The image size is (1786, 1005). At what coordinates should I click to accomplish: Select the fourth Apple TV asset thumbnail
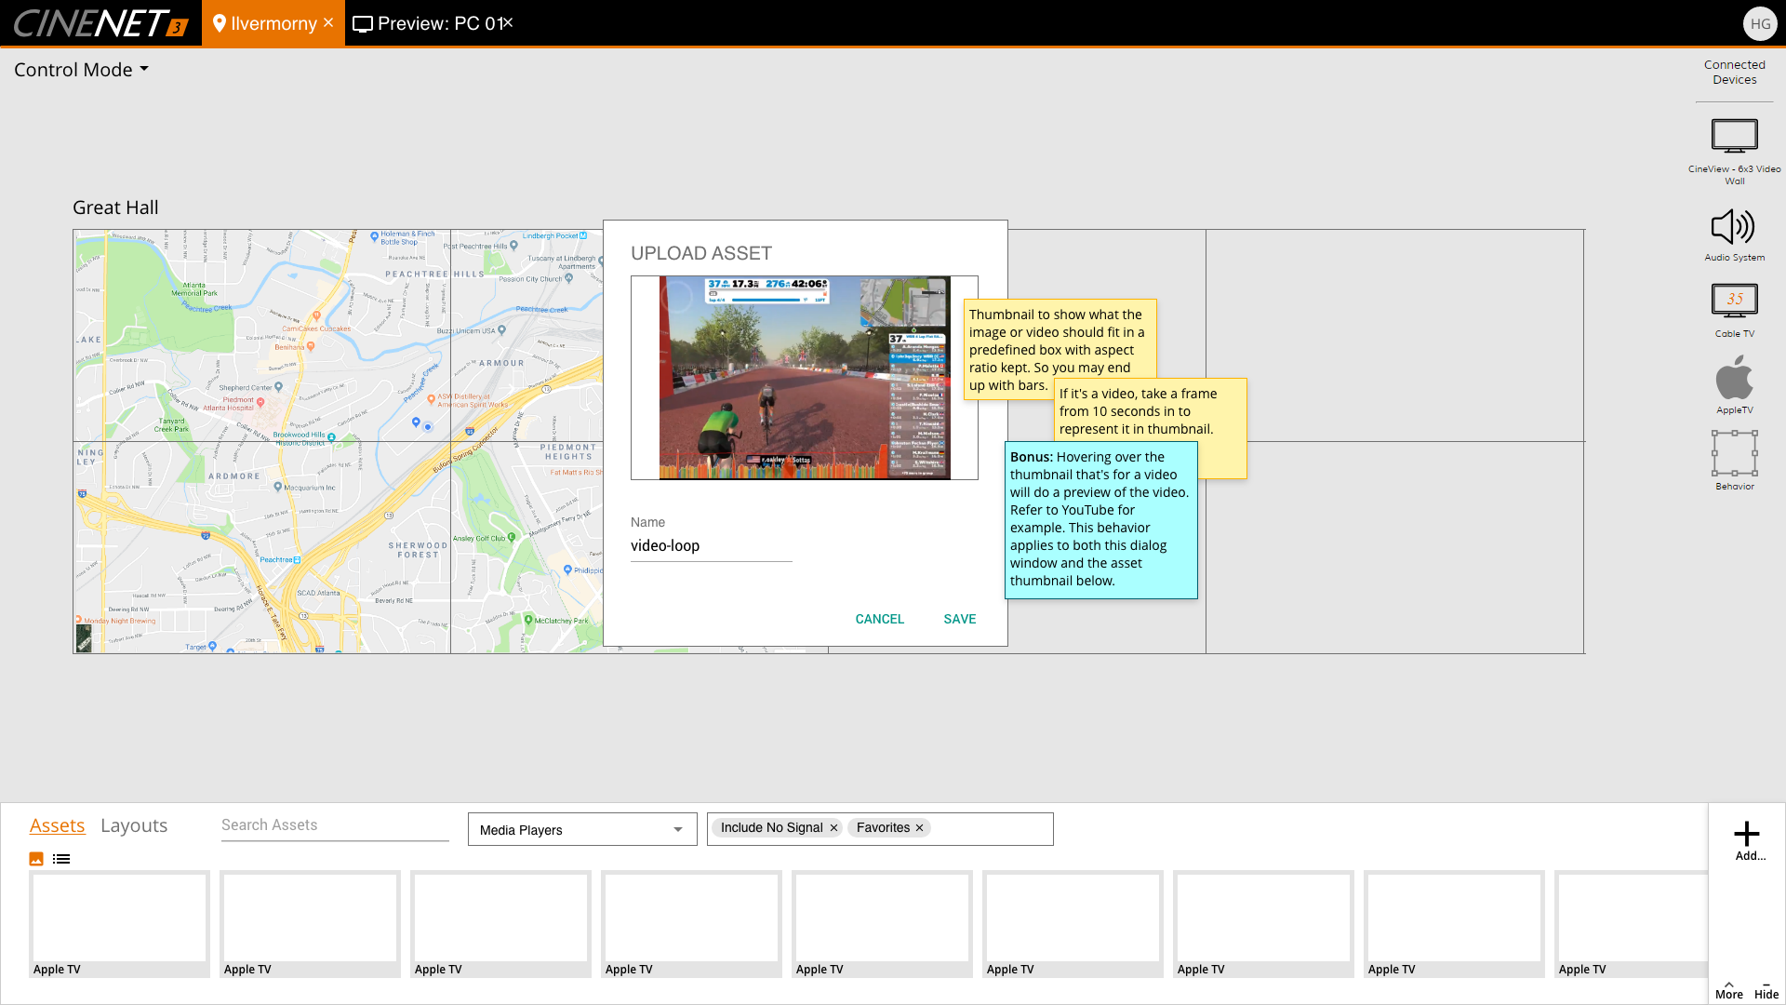point(691,924)
